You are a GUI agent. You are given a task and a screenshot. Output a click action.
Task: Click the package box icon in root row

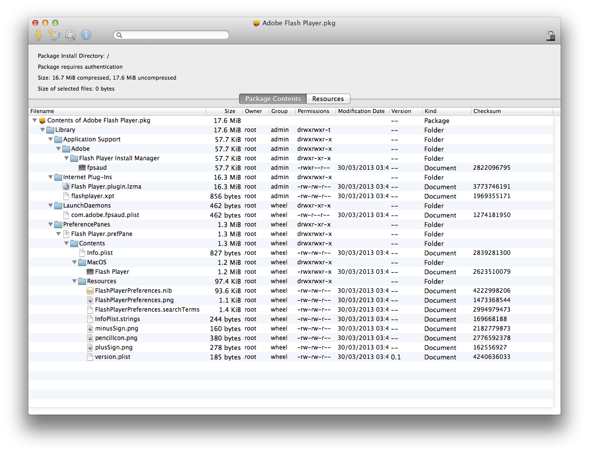tap(42, 120)
